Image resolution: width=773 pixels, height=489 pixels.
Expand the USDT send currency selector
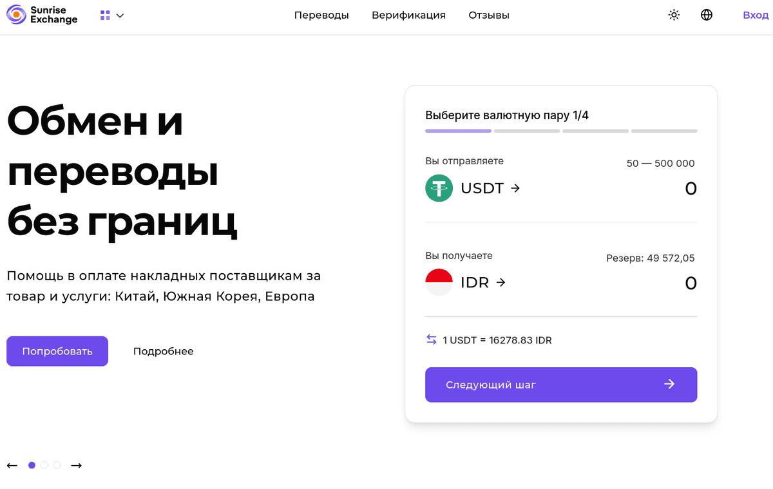[490, 189]
